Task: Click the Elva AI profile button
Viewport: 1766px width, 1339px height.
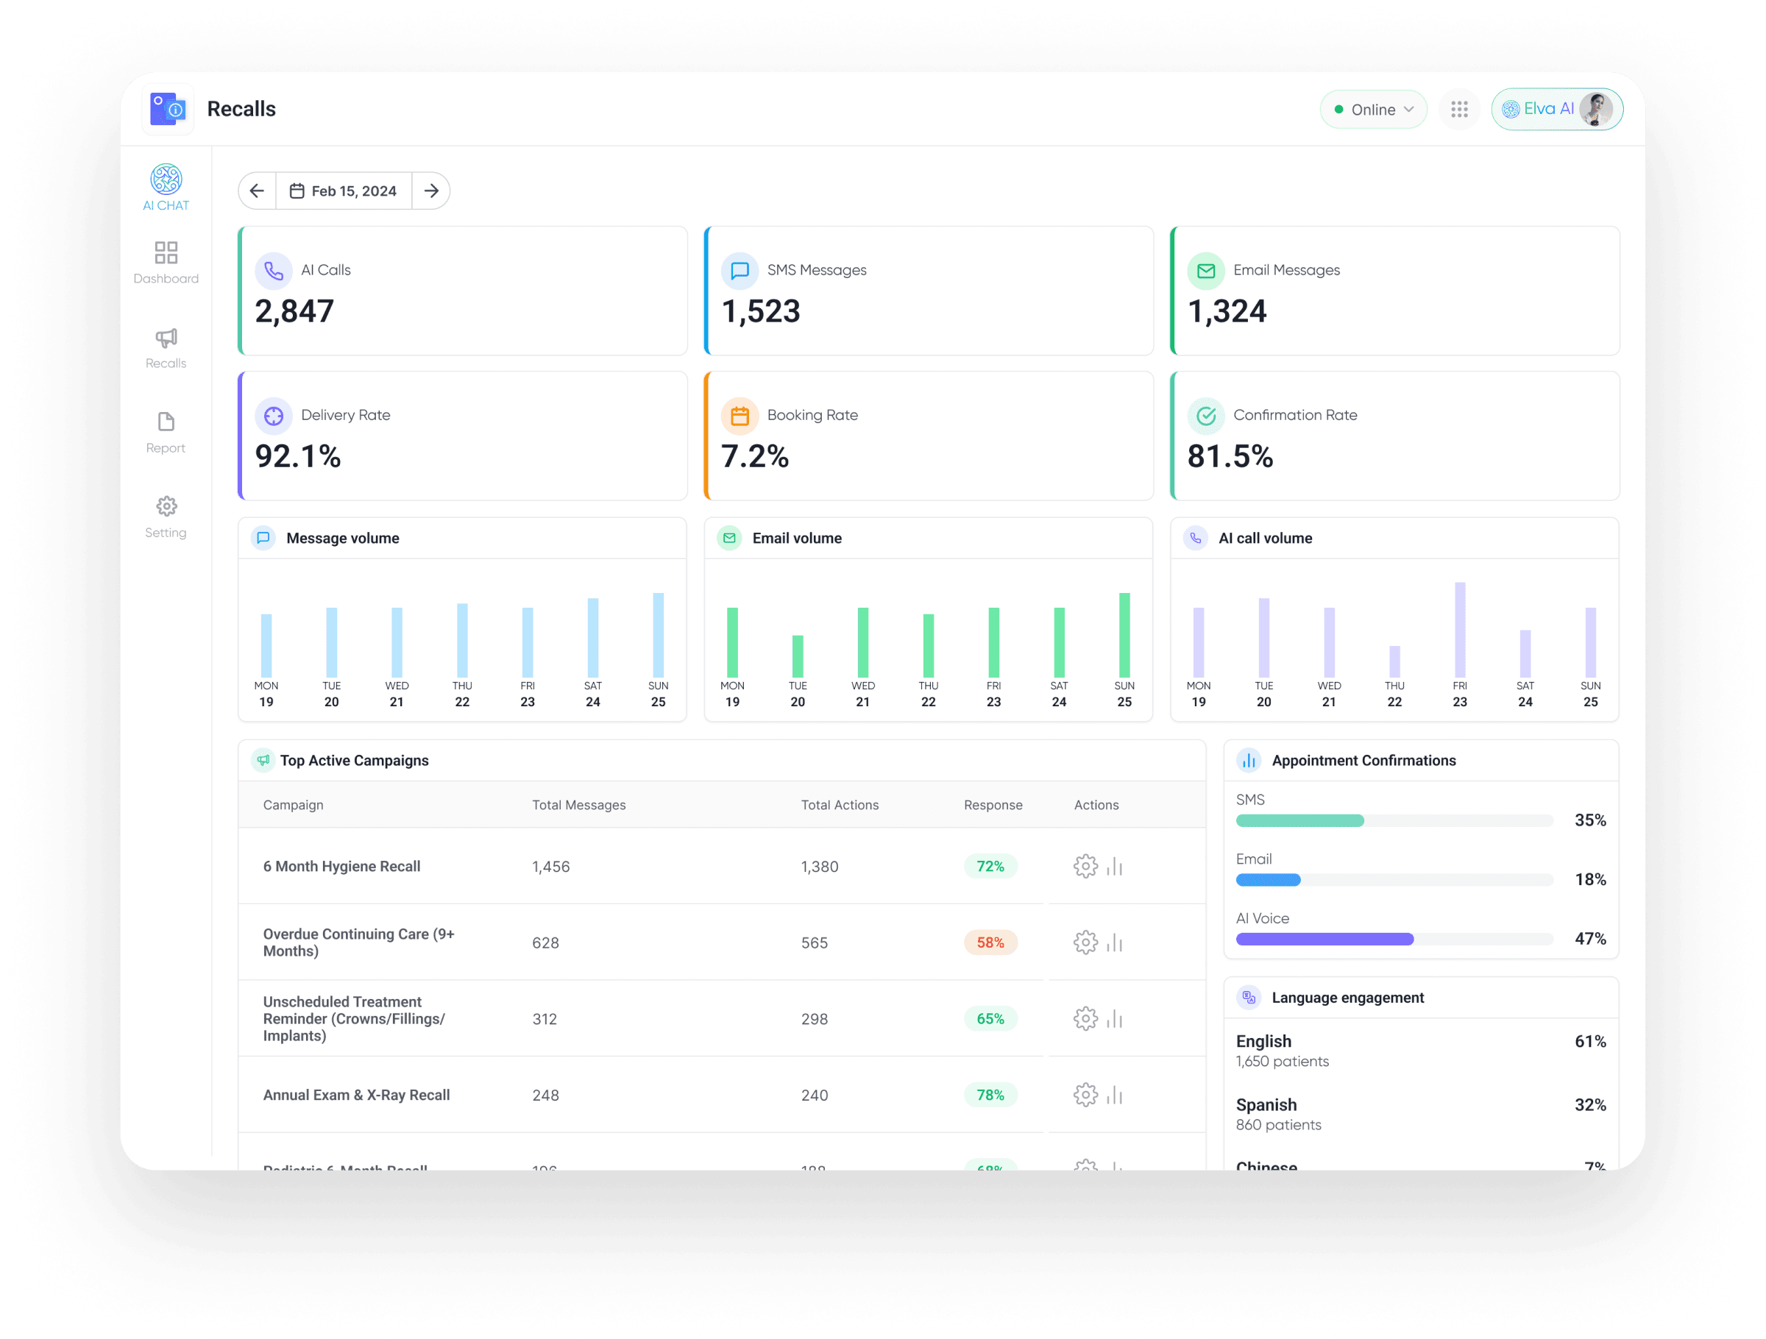Action: pos(1556,110)
